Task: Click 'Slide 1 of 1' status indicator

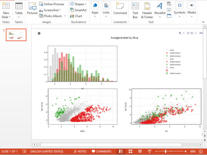Action: pos(10,151)
